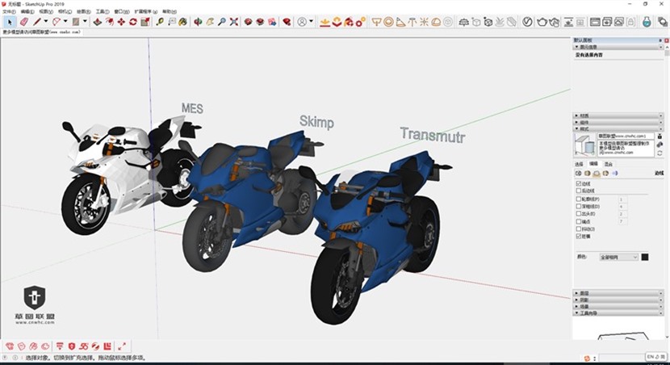Screen dimensions: 670x365
Task: Open the Arc tool dropdown arrow
Action: [x=65, y=21]
